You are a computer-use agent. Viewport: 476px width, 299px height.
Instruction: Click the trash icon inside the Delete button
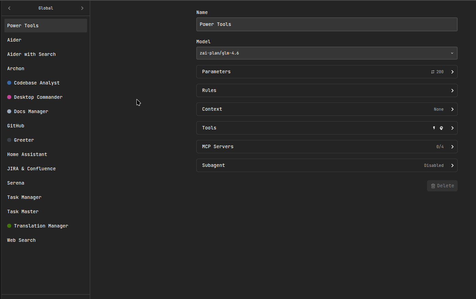(433, 186)
